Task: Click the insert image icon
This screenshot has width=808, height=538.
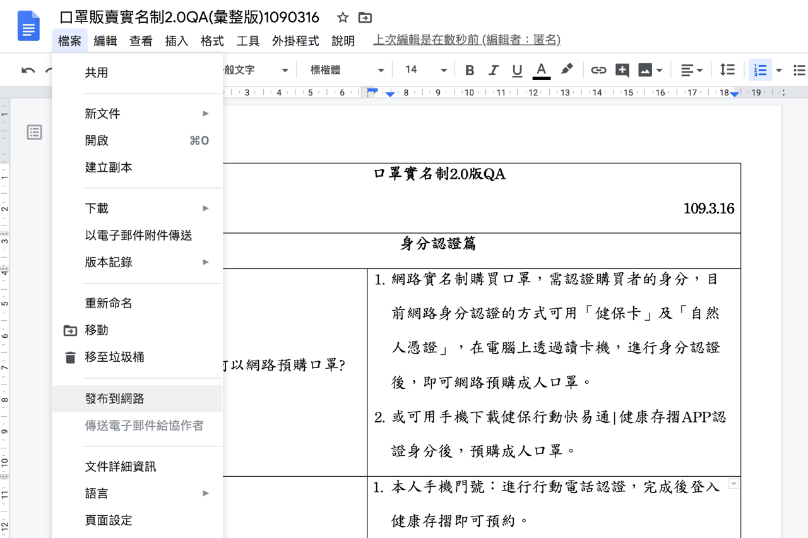Action: [645, 70]
